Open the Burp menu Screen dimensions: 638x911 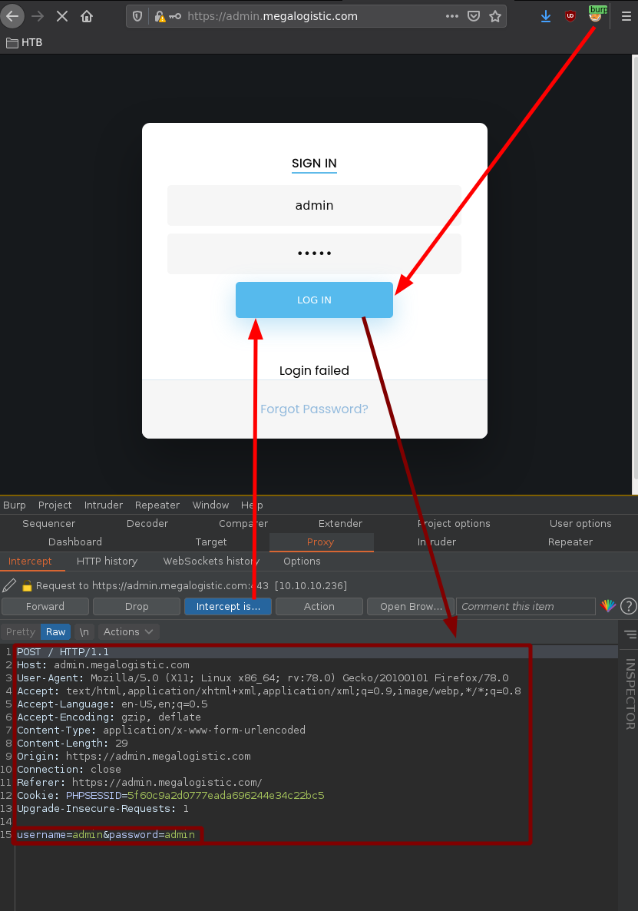pos(15,505)
